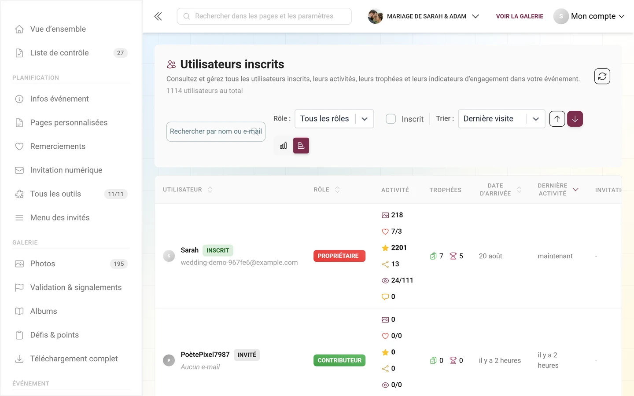Switch to bar chart view icon
This screenshot has width=634, height=396.
click(283, 146)
